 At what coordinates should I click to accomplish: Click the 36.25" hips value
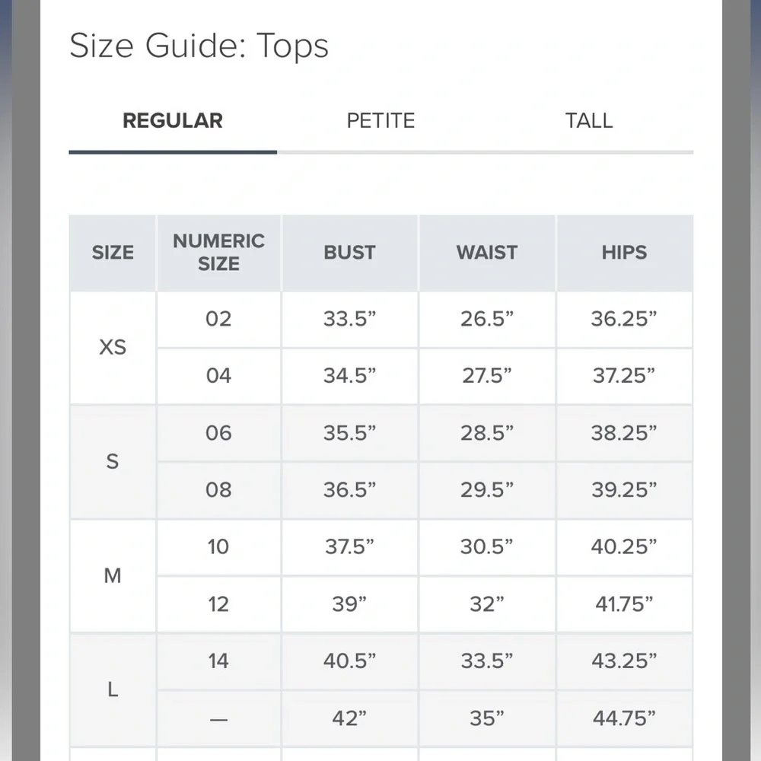(x=625, y=320)
